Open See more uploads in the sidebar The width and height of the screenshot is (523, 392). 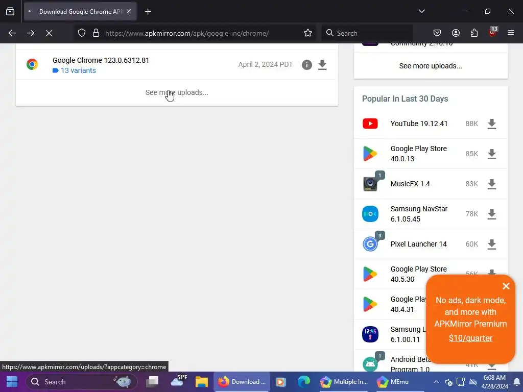pos(430,66)
